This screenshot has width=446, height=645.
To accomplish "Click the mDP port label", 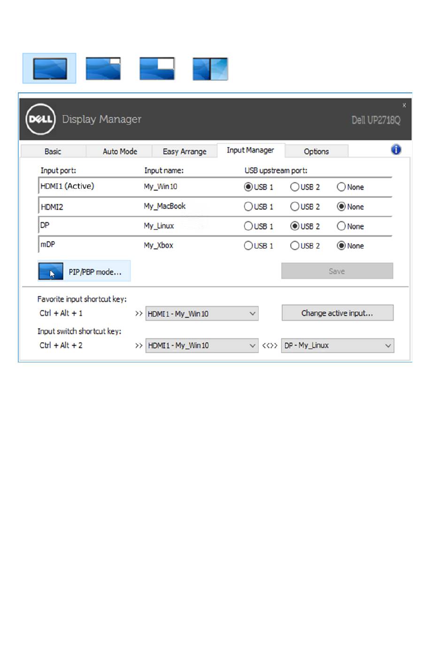I will pyautogui.click(x=47, y=245).
